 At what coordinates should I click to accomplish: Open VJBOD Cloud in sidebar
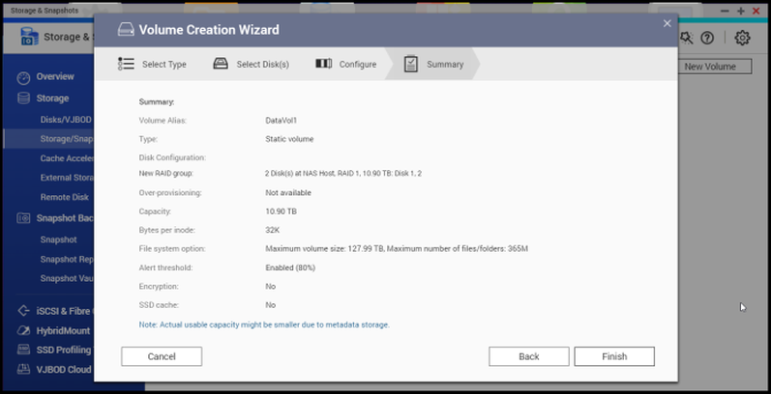tap(64, 370)
